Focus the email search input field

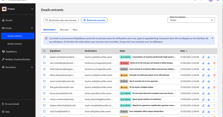pyautogui.click(x=61, y=20)
